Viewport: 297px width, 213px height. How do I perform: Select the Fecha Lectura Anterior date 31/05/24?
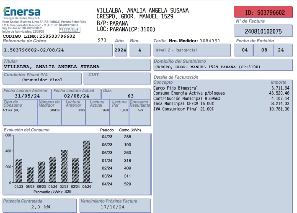[x=27, y=96]
